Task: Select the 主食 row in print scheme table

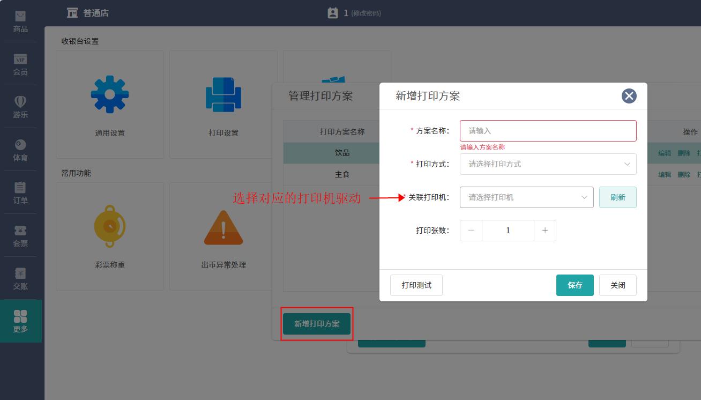Action: coord(342,174)
